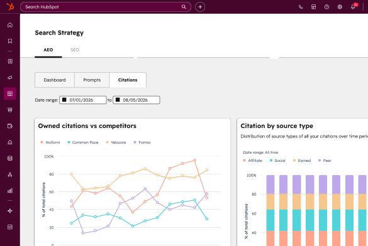Toggle Arcform series in legend
This screenshot has height=246, width=368.
(50, 142)
